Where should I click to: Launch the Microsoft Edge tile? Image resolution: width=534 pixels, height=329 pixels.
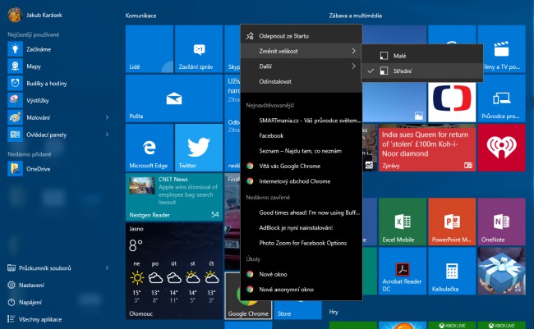150,148
